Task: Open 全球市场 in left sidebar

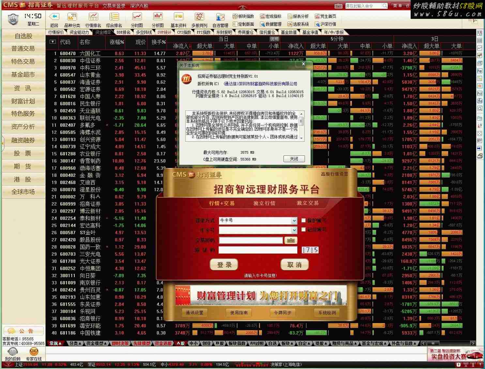Action: pyautogui.click(x=23, y=192)
